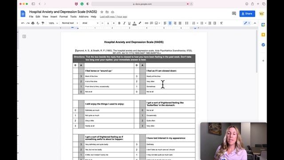Open line and paragraph spacing

186,23
